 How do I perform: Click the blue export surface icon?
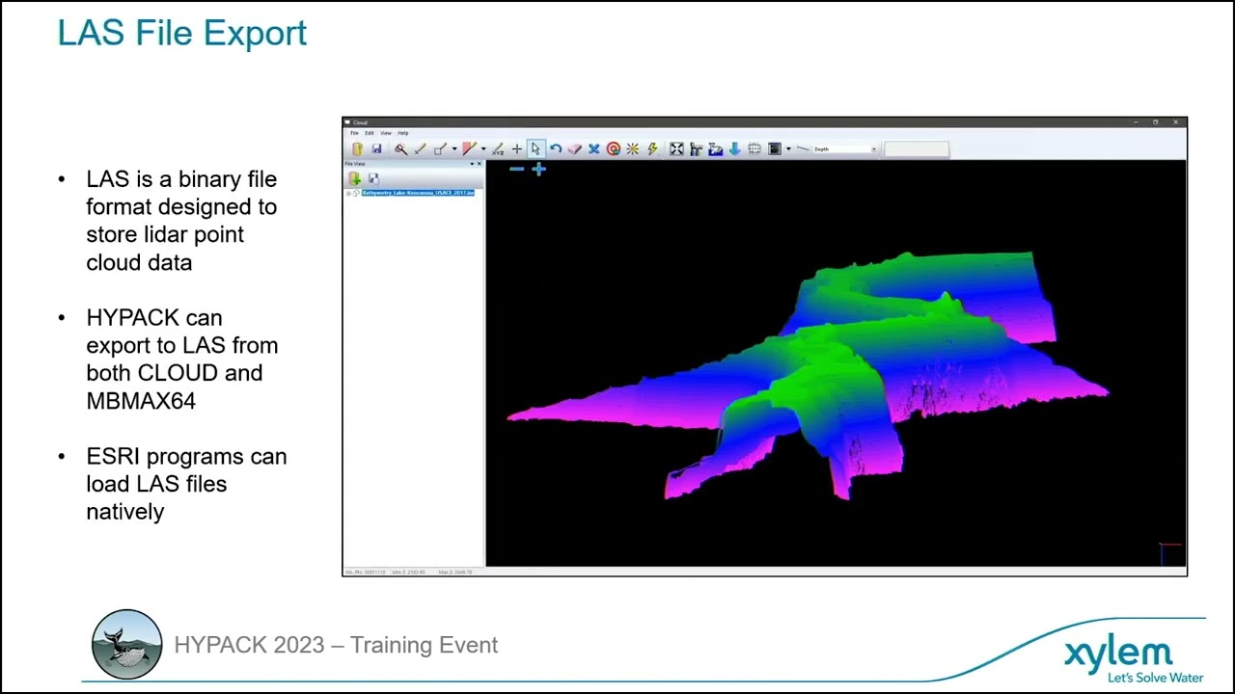[x=715, y=148]
